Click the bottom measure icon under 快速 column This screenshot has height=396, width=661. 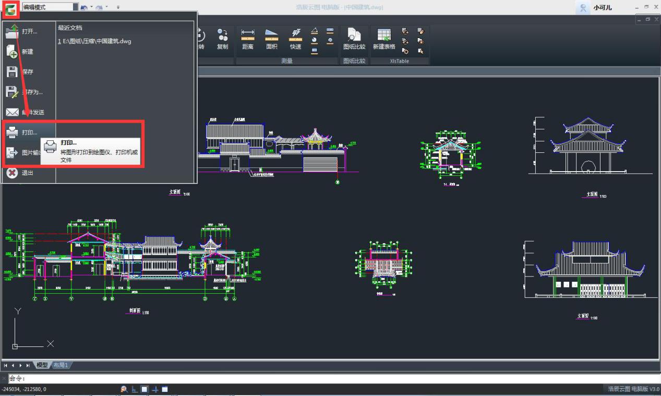(x=314, y=50)
